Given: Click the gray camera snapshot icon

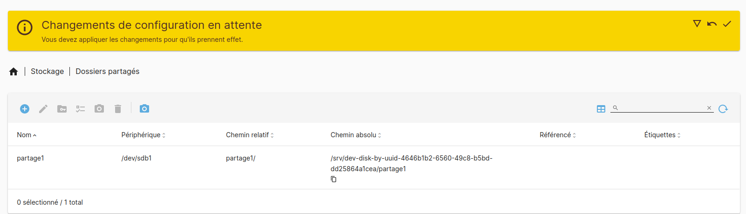Looking at the screenshot, I should (99, 109).
